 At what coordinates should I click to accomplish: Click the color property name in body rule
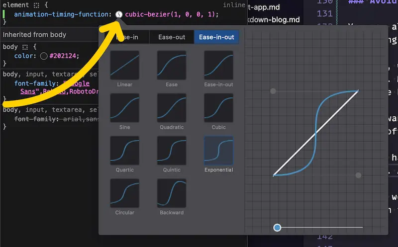[23, 56]
